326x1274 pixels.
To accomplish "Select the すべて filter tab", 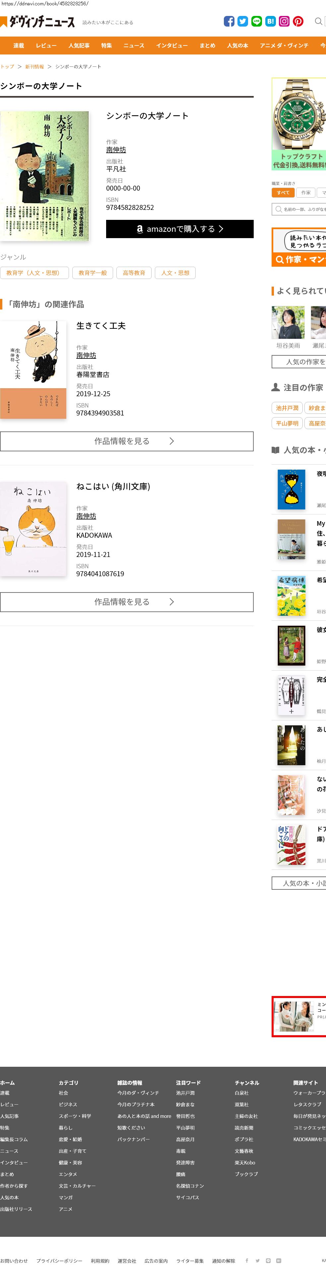I will [283, 193].
